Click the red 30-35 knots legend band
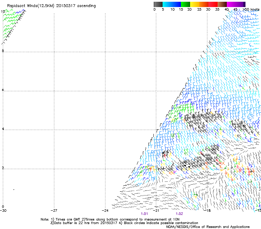The height and width of the screenshot is (229, 261). click(213, 4)
